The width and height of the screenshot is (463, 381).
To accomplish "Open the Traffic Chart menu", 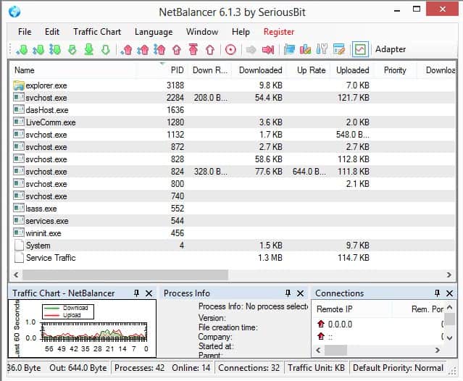I will (97, 32).
